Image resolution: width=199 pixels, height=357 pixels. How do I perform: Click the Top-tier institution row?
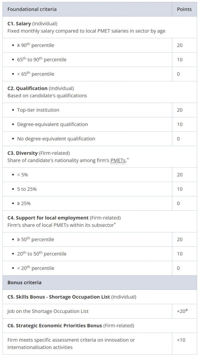pos(38,110)
